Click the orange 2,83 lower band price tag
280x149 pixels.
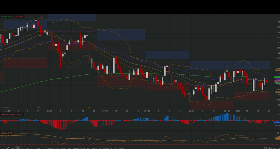(x=277, y=92)
